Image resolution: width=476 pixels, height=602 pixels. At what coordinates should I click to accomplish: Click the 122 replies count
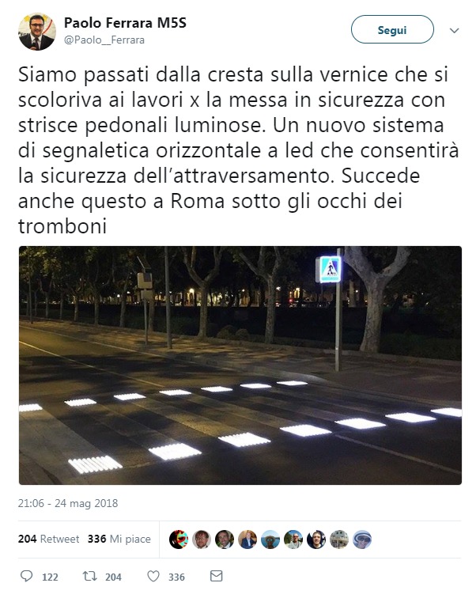pos(50,577)
